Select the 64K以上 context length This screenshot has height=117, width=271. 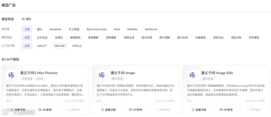pyautogui.click(x=77, y=46)
